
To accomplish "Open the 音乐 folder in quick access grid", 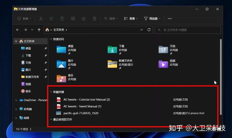I will (x=66, y=78).
